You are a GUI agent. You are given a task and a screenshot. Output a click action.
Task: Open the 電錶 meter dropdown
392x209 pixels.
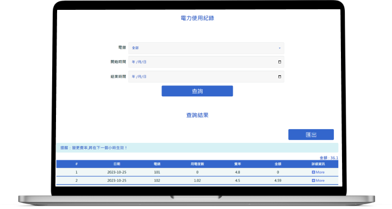click(x=206, y=48)
